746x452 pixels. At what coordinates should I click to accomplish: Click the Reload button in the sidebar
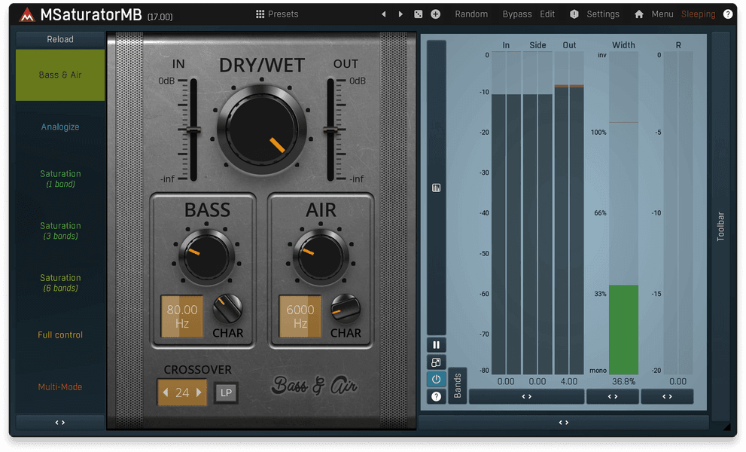tap(59, 38)
